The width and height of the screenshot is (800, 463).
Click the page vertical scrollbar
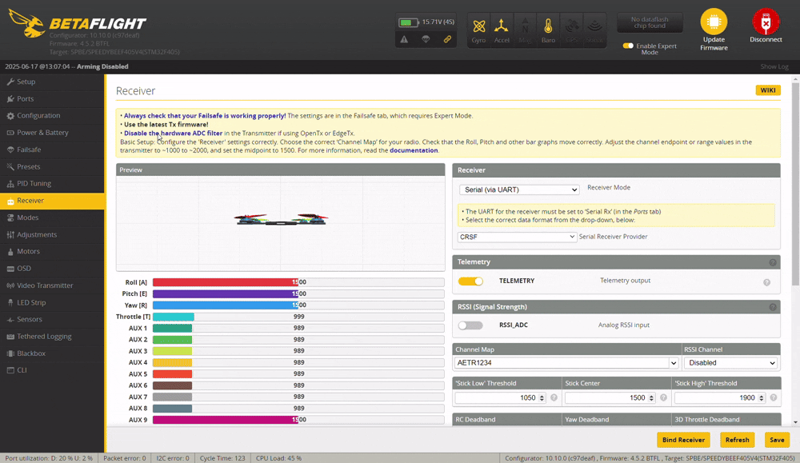tap(795, 184)
